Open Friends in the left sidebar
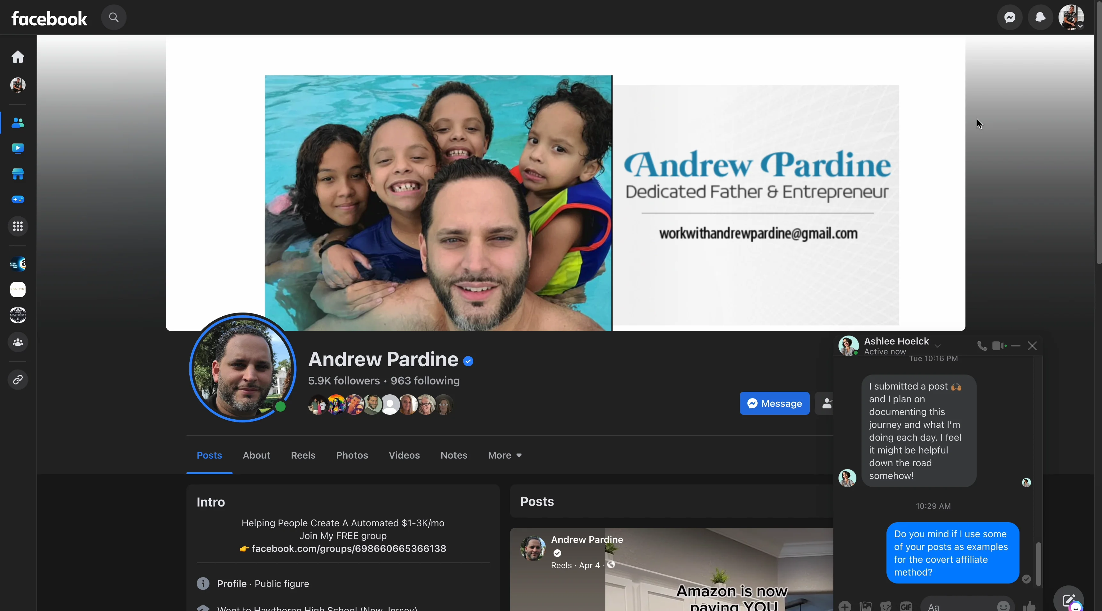Screen dimensions: 1102x611 [x=18, y=123]
